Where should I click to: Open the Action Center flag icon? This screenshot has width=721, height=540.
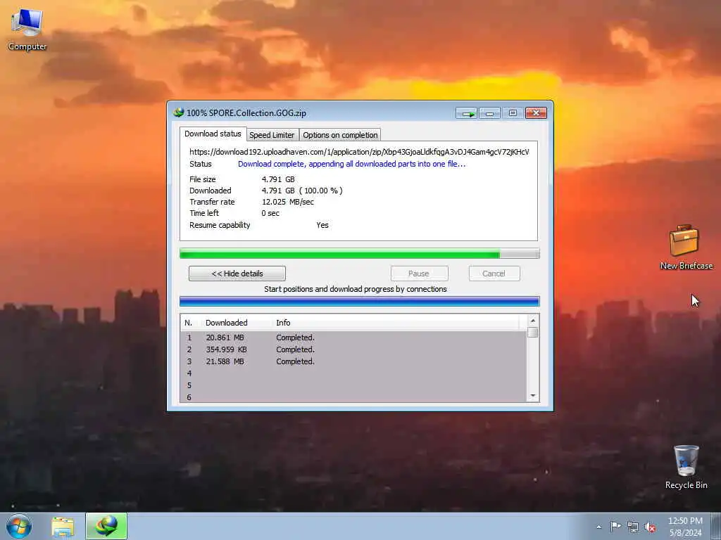coord(615,527)
